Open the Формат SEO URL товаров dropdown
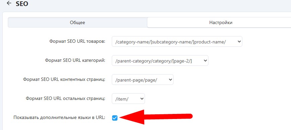The image size is (291, 130). [x=177, y=41]
